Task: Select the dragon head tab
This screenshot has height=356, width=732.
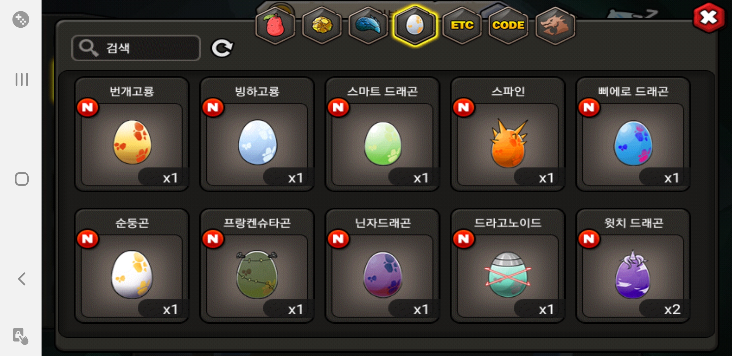Action: (x=555, y=25)
